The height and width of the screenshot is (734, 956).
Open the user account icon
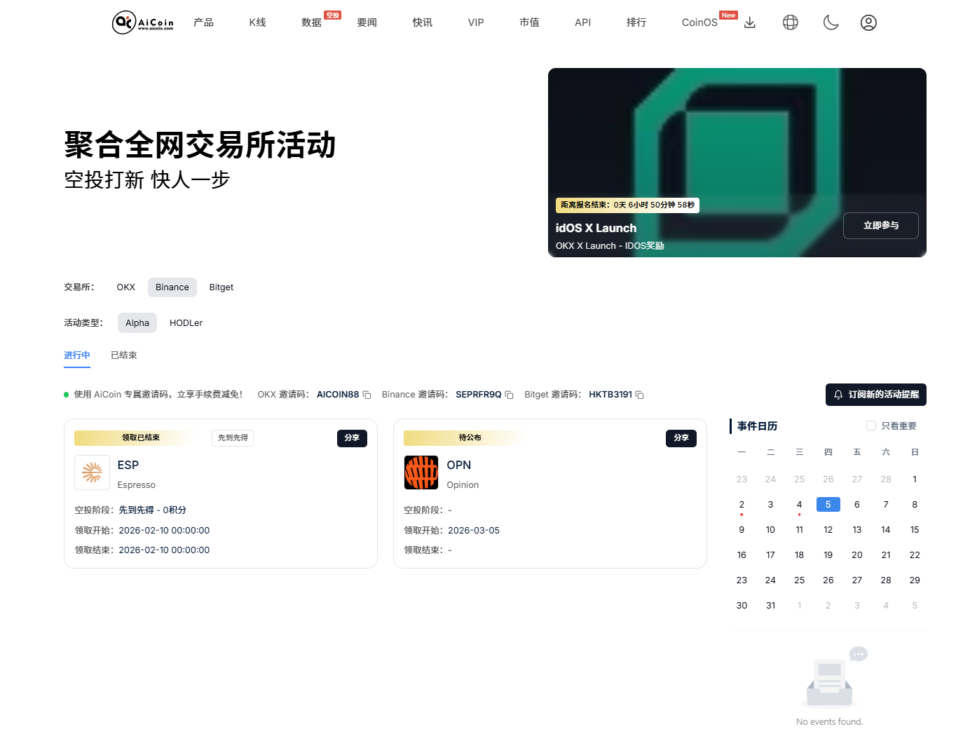pos(868,22)
